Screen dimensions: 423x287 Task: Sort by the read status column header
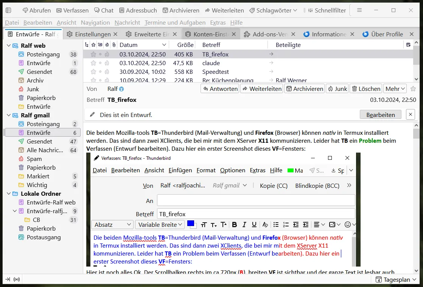tap(100, 45)
